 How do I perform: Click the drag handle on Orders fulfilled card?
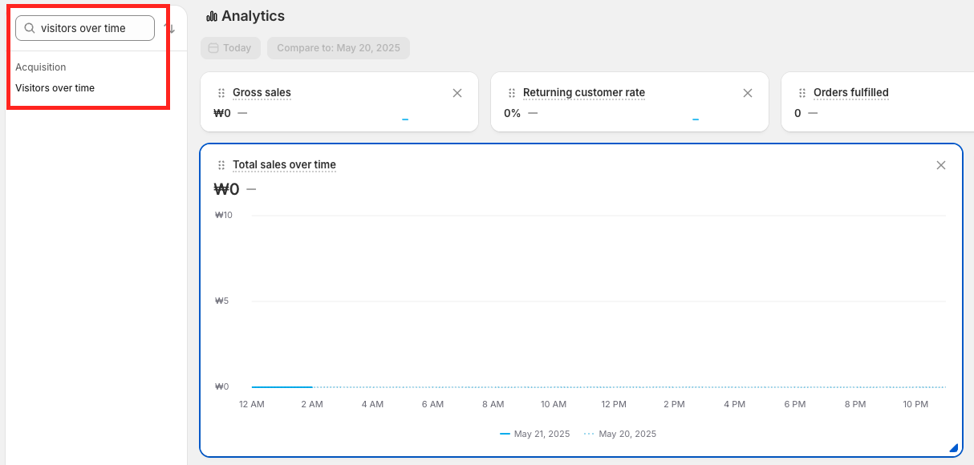(x=802, y=93)
